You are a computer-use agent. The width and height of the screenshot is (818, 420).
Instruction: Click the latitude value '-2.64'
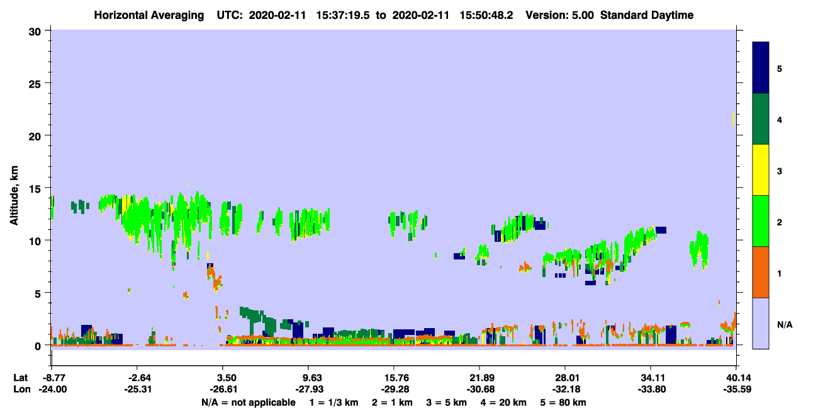(139, 378)
